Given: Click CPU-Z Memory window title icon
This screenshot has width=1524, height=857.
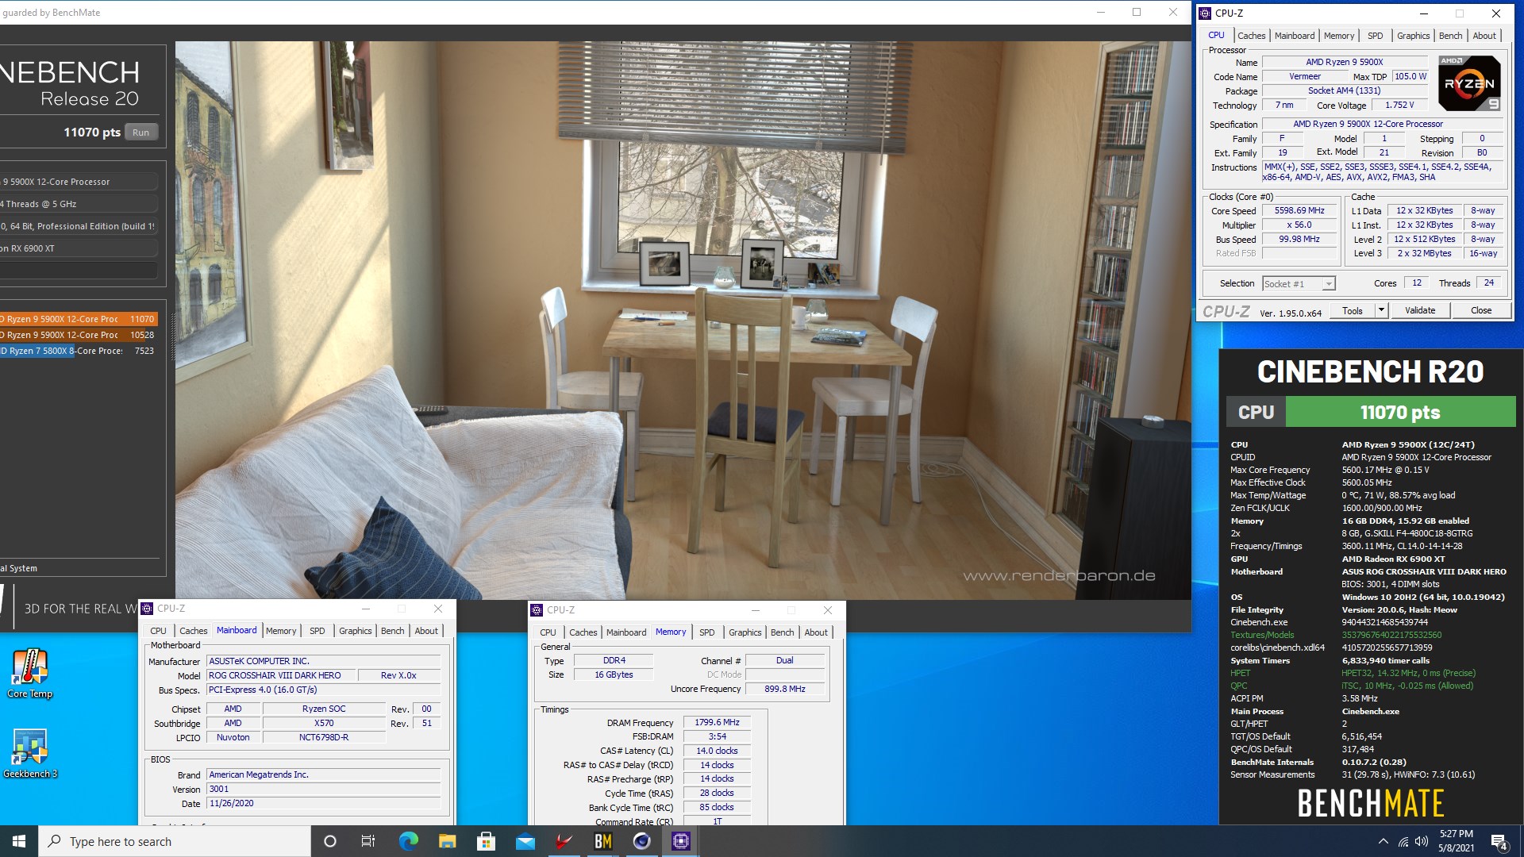Looking at the screenshot, I should (537, 610).
